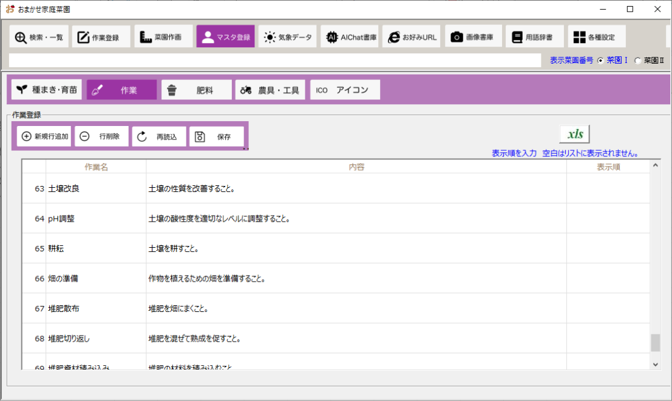Switch to the マスタ登録 tab

click(225, 36)
